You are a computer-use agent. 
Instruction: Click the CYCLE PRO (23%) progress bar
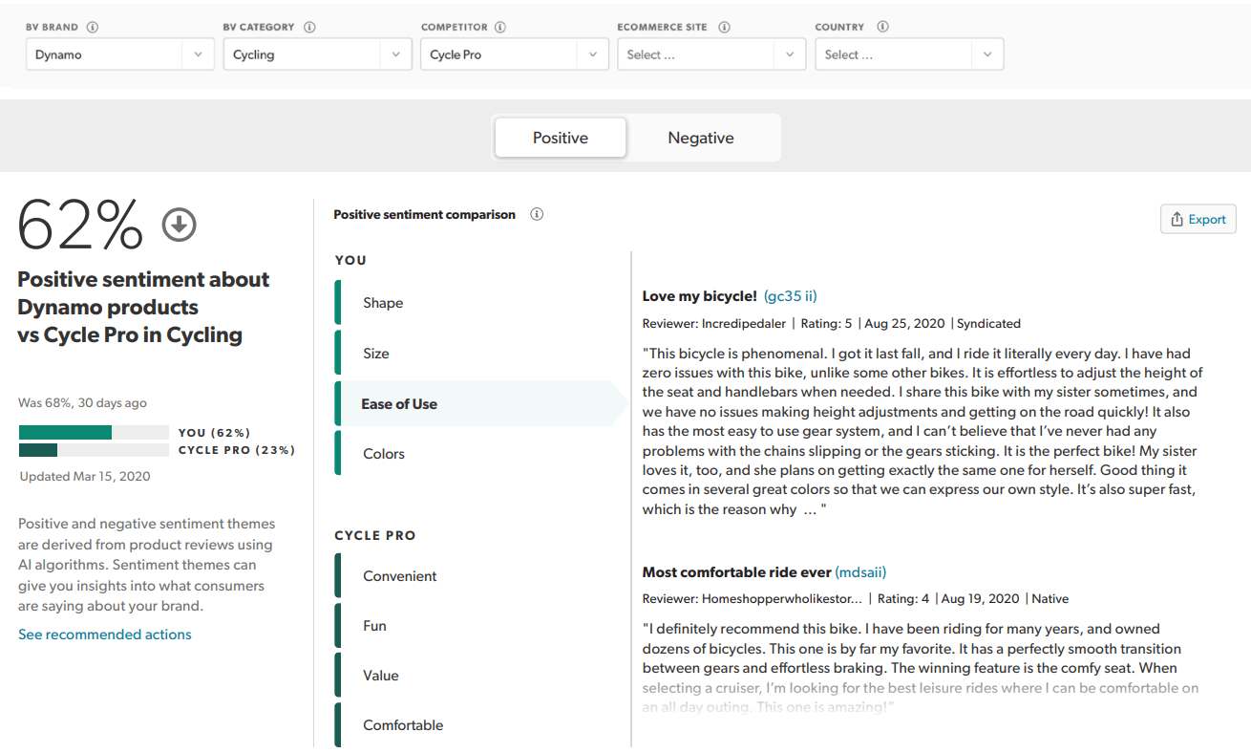click(94, 450)
